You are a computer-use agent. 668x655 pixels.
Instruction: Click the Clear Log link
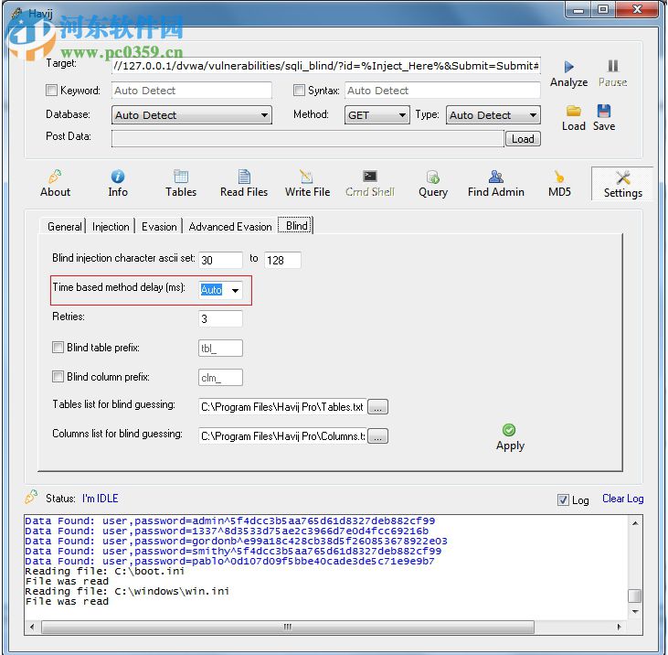tap(622, 499)
